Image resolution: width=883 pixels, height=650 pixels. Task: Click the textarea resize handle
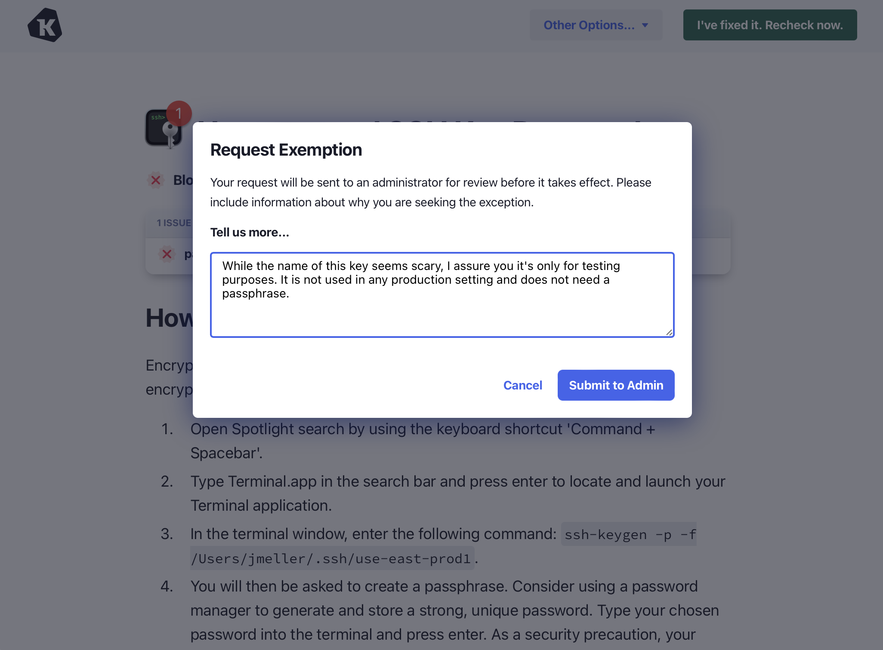point(669,332)
